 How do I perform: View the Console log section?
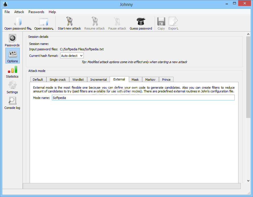pos(12,103)
